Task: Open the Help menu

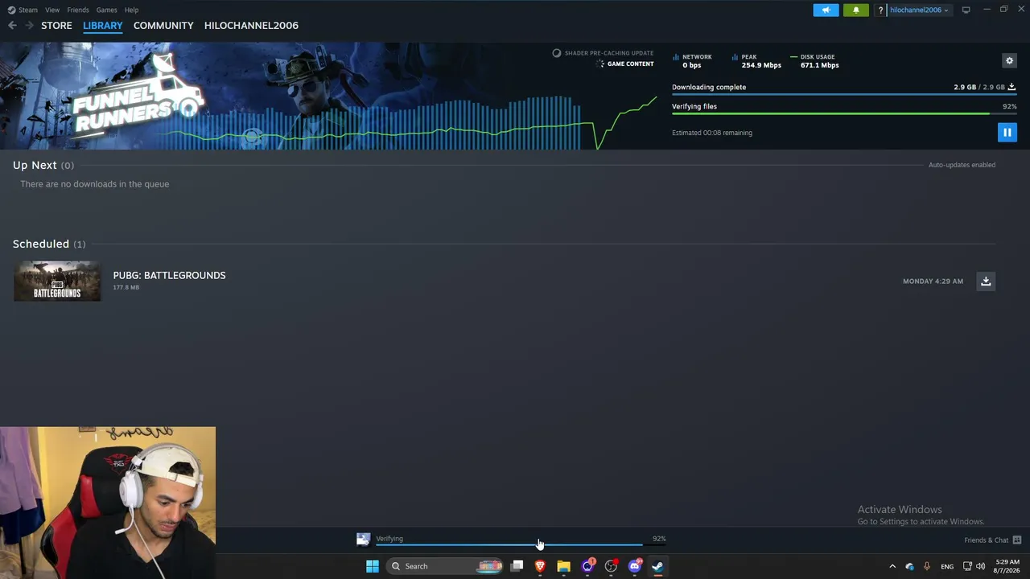Action: click(131, 10)
